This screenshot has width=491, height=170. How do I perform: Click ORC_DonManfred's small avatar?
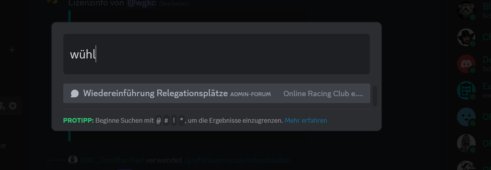pos(73,160)
